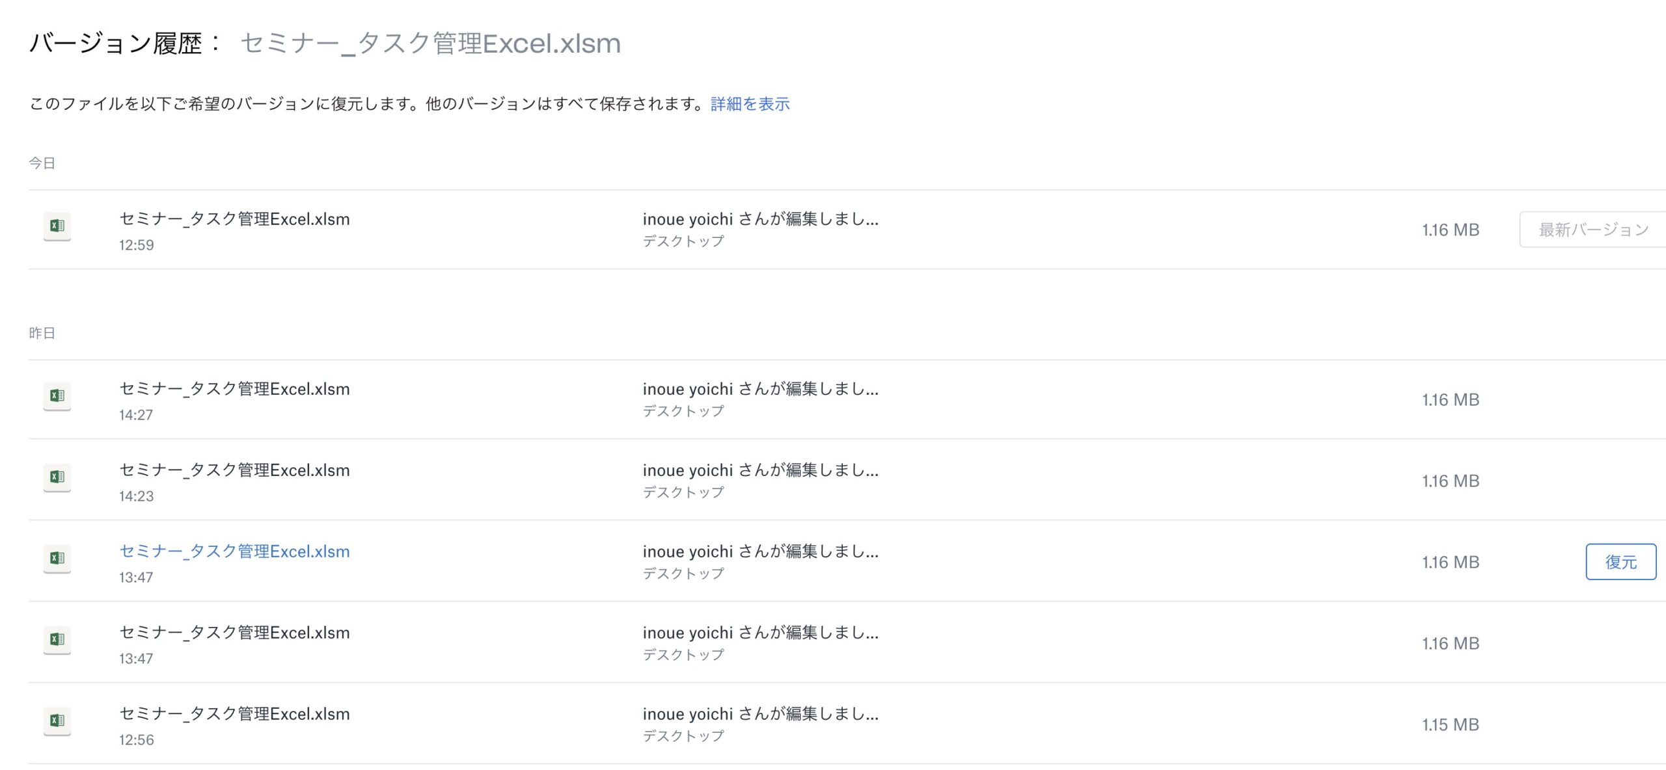
Task: Click Excel file icon for 12:59 version
Action: point(57,226)
